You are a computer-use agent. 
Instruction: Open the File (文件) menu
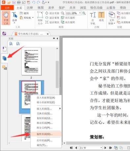coord(7,8)
